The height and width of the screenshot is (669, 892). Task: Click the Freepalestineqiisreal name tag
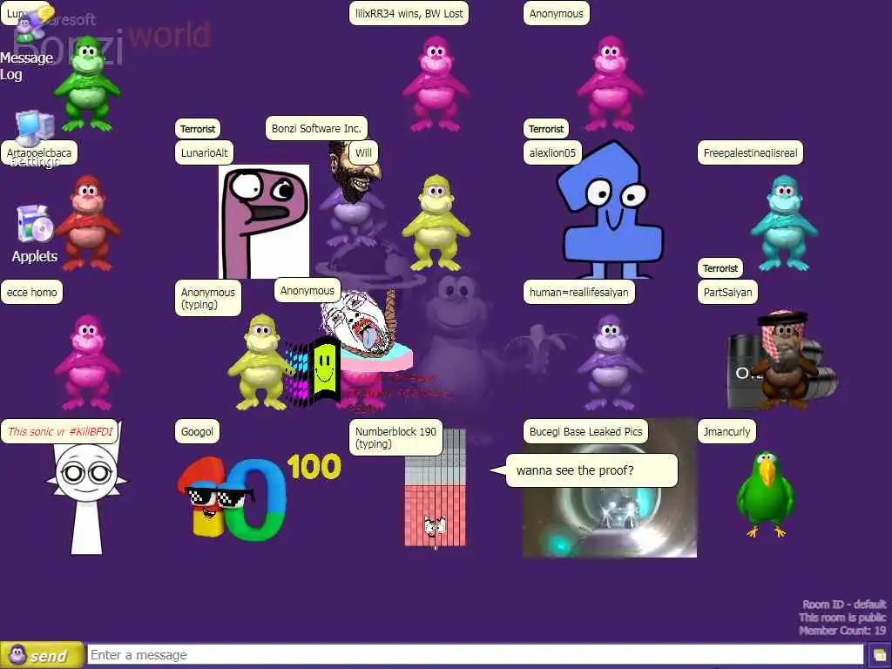pos(750,152)
